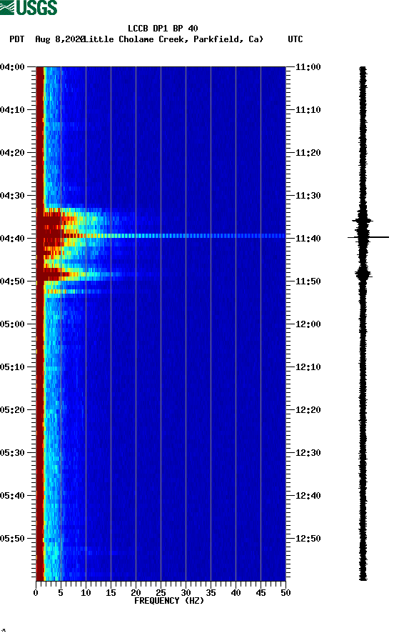Screen dimensions: 394x638
Task: Click the '12:10' UTC time label
Action: tap(308, 367)
